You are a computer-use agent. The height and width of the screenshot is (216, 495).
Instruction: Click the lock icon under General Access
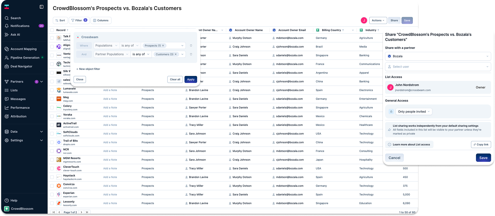click(x=391, y=112)
